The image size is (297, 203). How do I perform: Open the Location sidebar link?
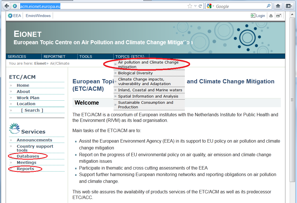pyautogui.click(x=26, y=104)
